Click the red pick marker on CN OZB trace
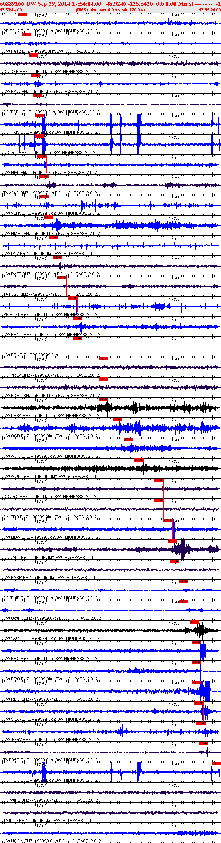The height and width of the screenshot is (843, 221). pos(33,55)
